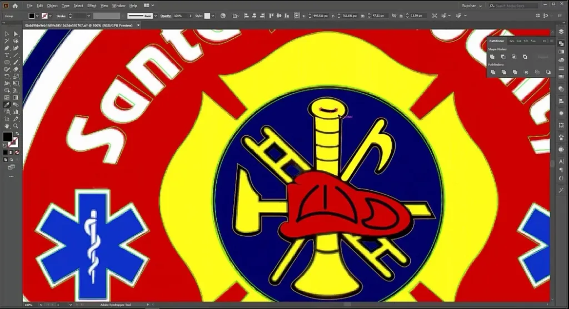Open Edit Toolbar three dots button
The image size is (569, 309).
coord(11,176)
